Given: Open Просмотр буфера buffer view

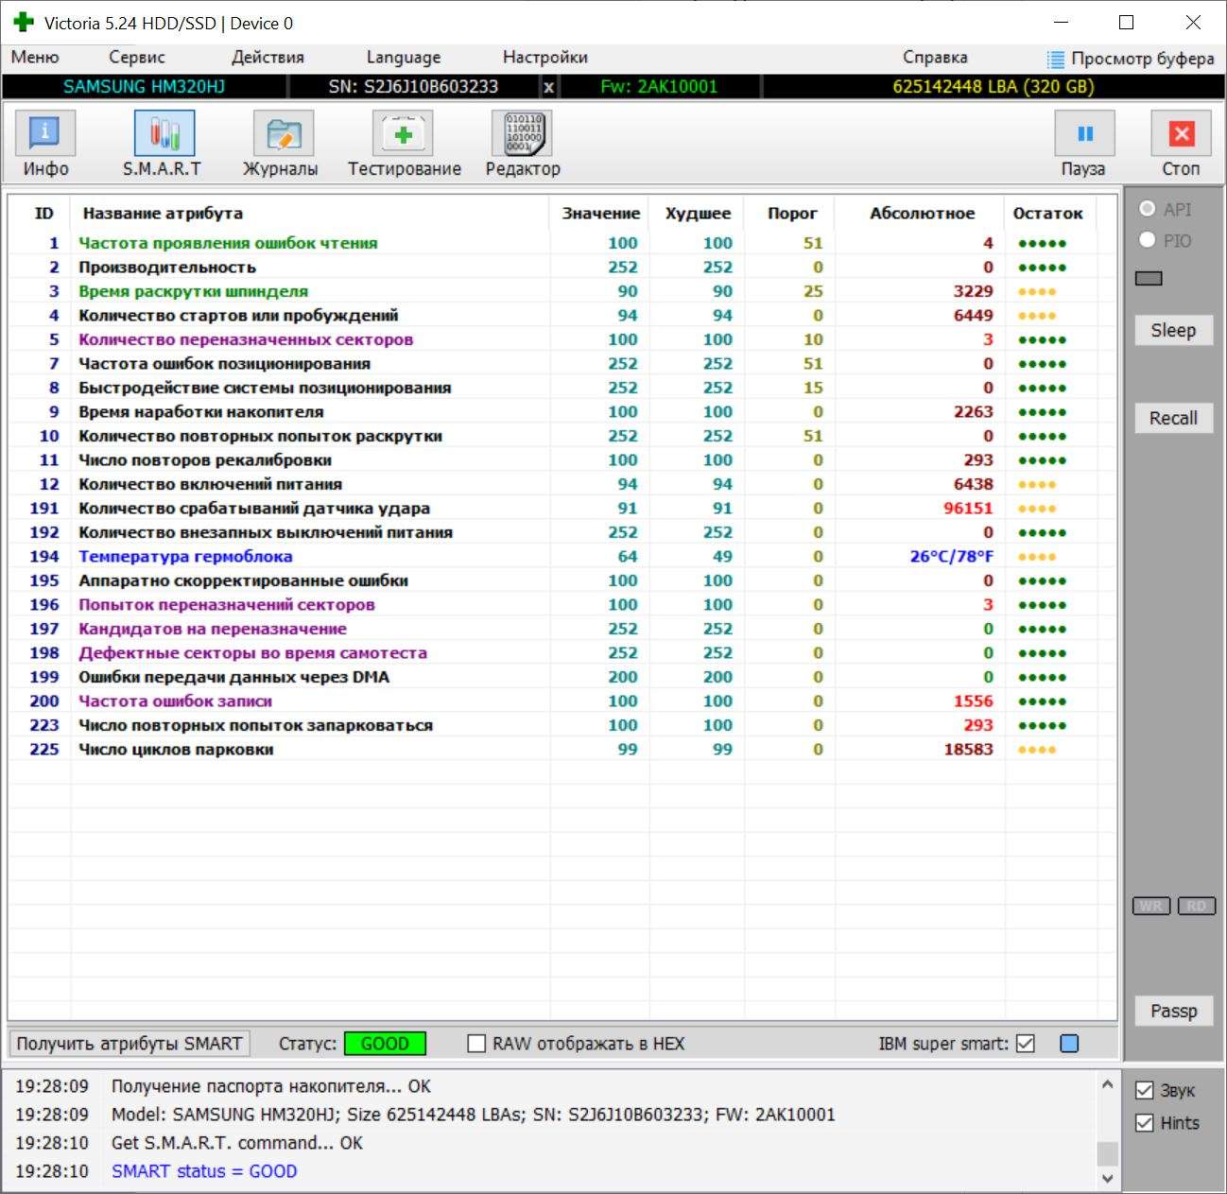Looking at the screenshot, I should (1131, 59).
